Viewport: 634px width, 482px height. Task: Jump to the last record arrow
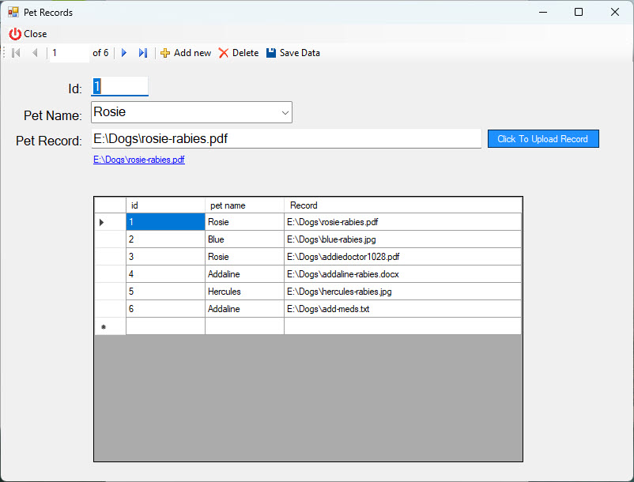[143, 53]
